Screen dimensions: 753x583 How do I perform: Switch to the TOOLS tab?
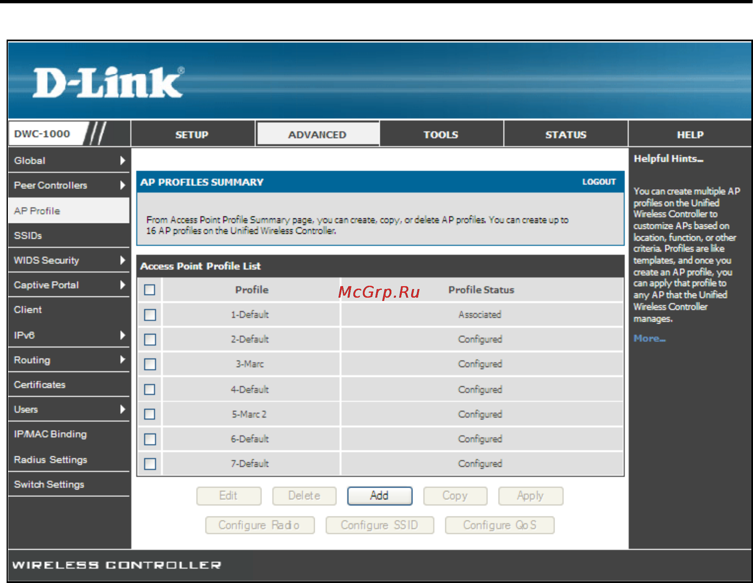441,134
